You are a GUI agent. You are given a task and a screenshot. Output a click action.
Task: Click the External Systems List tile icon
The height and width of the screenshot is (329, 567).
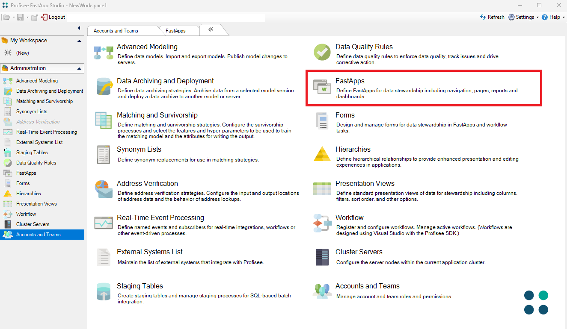104,257
